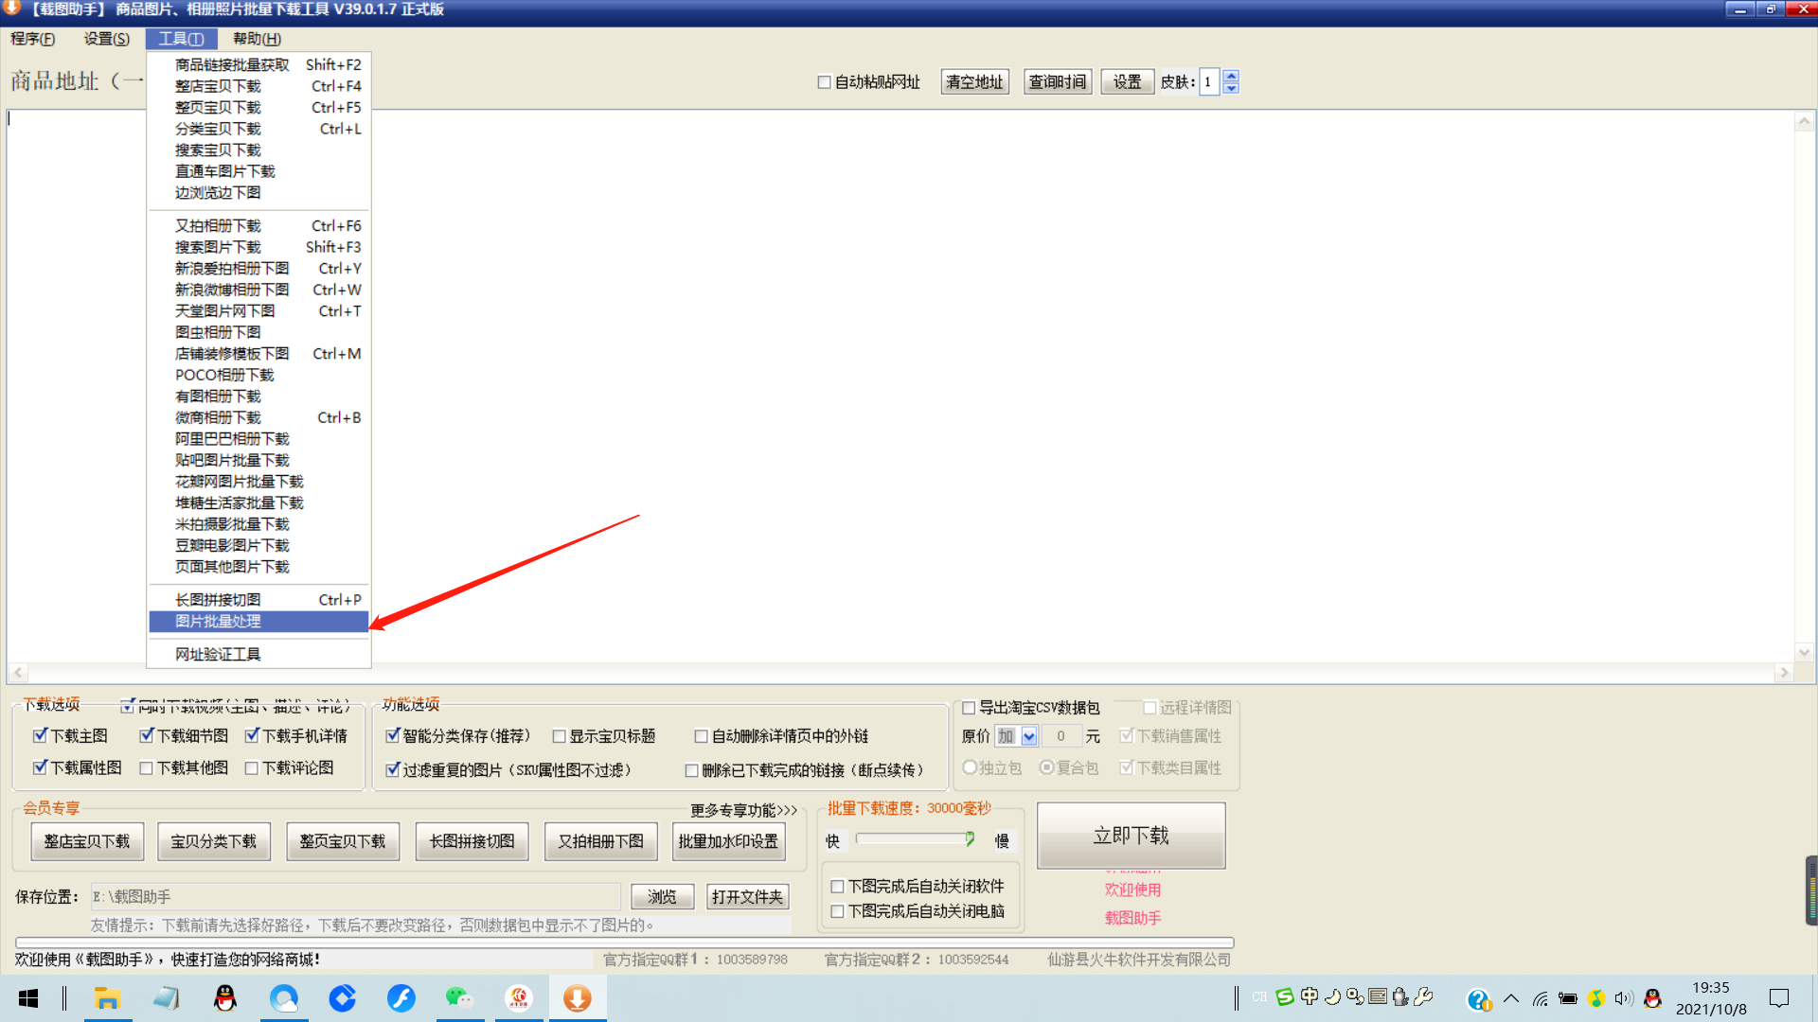The width and height of the screenshot is (1818, 1022).
Task: Open the soft keyboard input icon
Action: (1378, 996)
